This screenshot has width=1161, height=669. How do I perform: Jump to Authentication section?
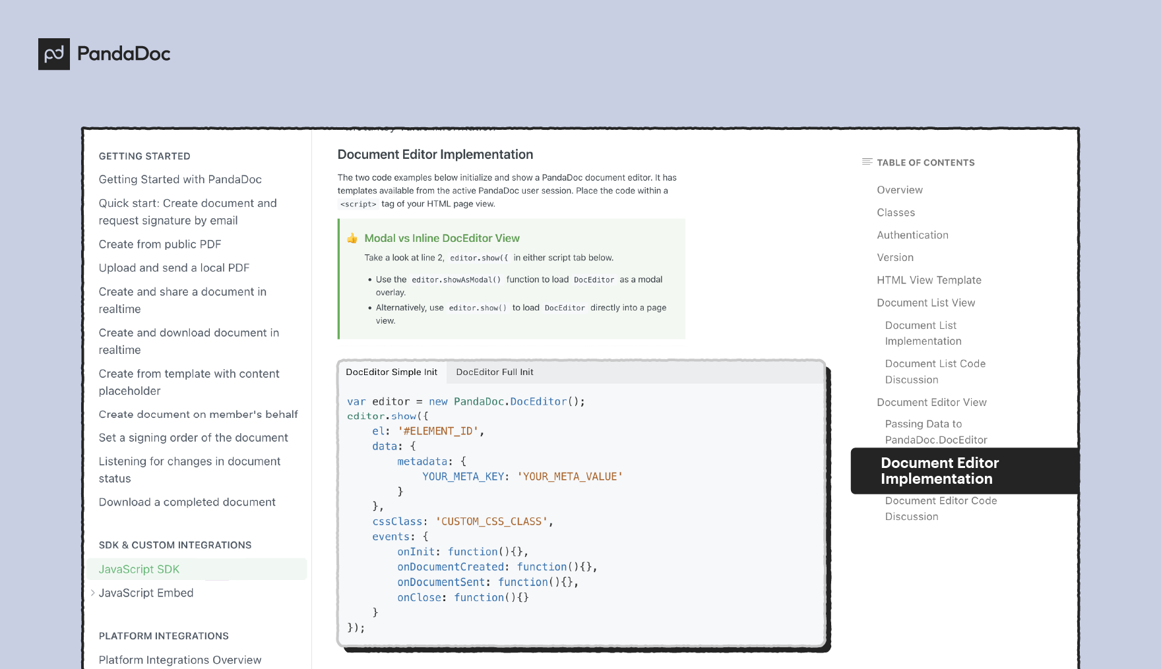[912, 235]
